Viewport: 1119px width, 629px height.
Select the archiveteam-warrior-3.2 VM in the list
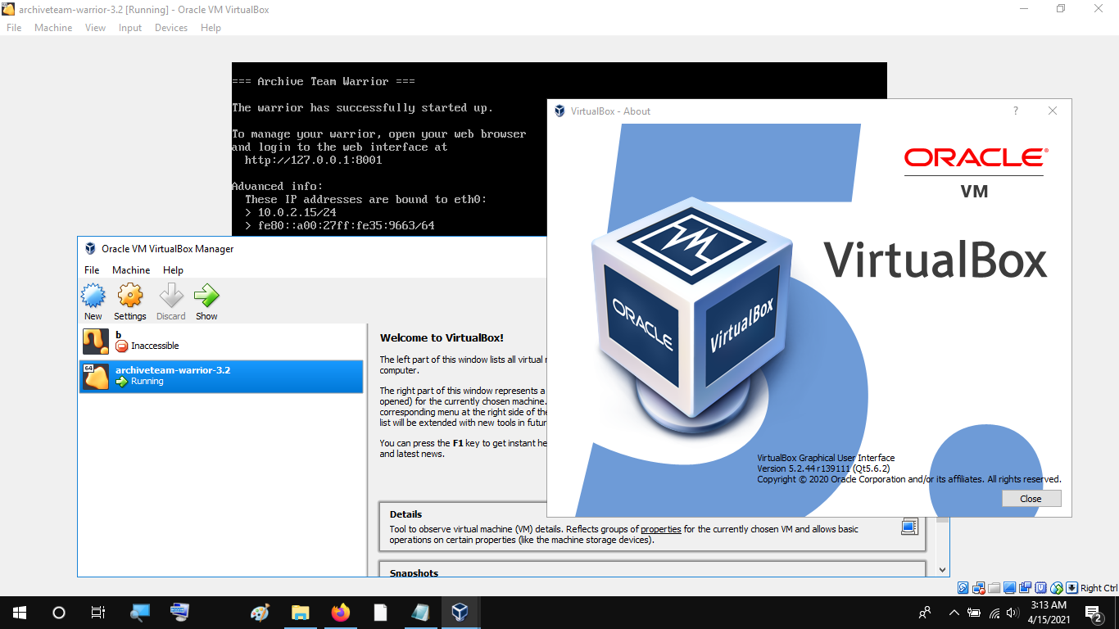click(221, 375)
